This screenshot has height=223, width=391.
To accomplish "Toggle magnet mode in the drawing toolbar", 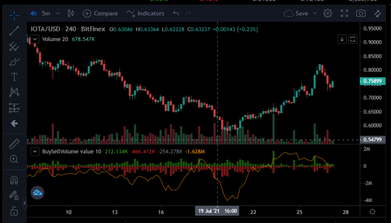I will pos(14,180).
